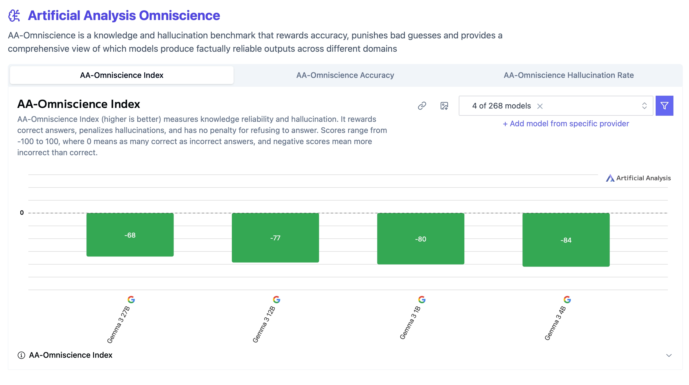Switch to the AA-Omniscience Accuracy tab

[x=345, y=75]
